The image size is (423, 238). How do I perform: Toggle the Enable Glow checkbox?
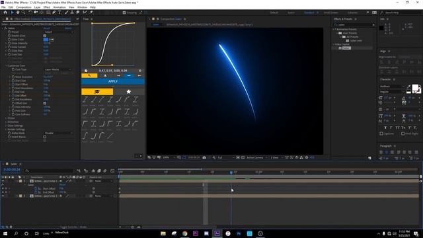(45, 36)
